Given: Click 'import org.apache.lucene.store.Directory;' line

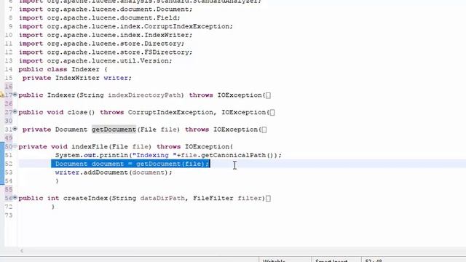Looking at the screenshot, I should (101, 44).
